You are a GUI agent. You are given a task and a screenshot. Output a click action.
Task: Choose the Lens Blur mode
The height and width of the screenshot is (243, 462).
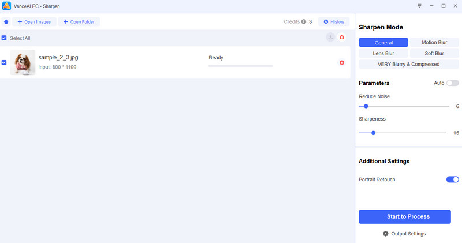pos(383,53)
